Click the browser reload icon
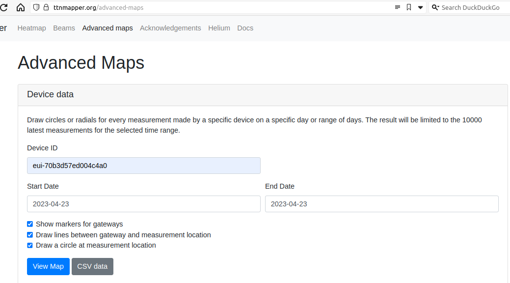The width and height of the screenshot is (510, 283). point(3,7)
